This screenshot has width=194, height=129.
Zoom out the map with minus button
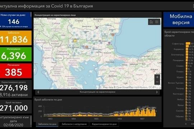coord(157,82)
